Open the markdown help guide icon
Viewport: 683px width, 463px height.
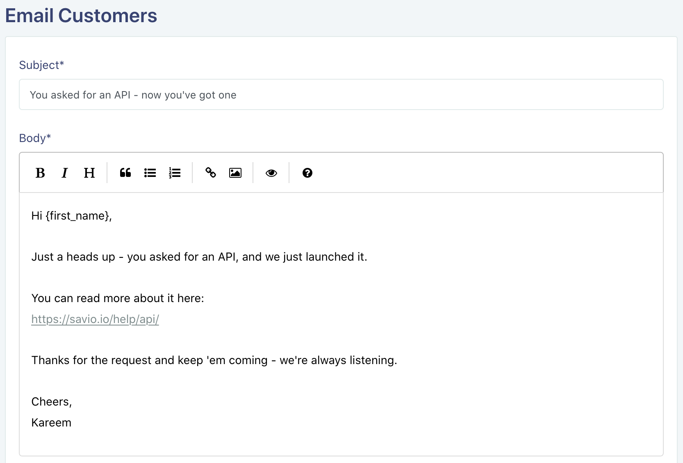coord(307,173)
